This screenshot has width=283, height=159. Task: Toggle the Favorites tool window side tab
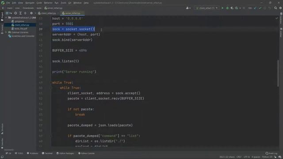2,144
